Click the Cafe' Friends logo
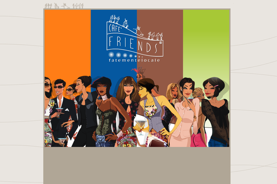This screenshot has width=277, height=184. click(x=135, y=38)
